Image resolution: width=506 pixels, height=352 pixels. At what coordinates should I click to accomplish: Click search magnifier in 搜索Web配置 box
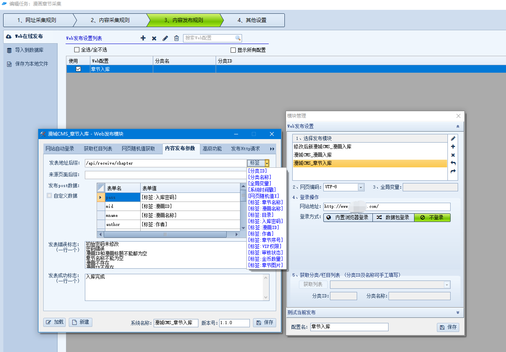point(238,38)
